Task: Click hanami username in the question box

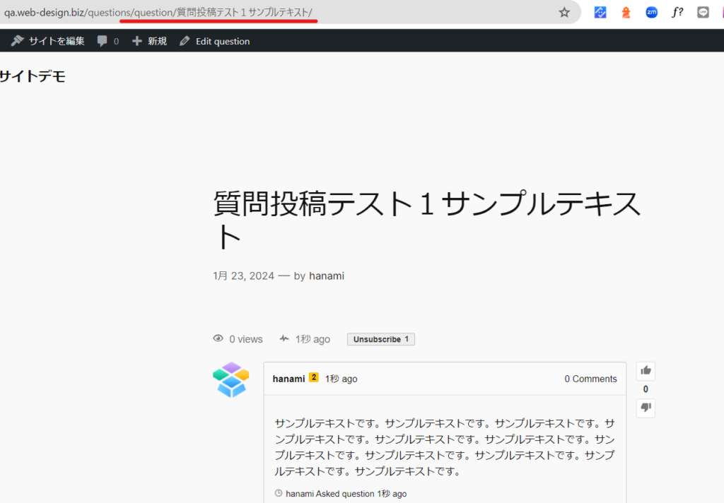Action: 288,379
